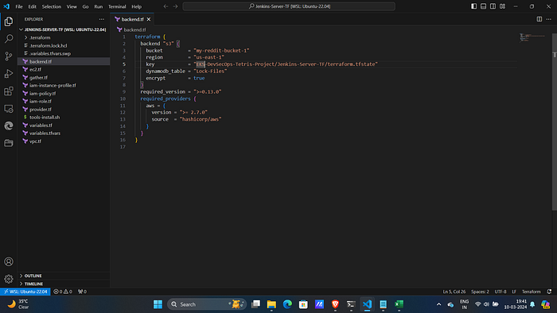This screenshot has width=557, height=313.
Task: Click the command center search box
Action: point(289,6)
